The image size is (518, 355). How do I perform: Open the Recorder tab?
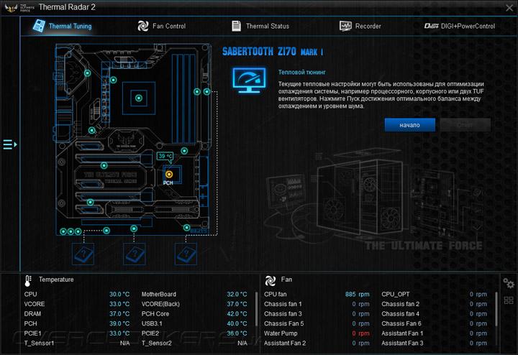[360, 26]
